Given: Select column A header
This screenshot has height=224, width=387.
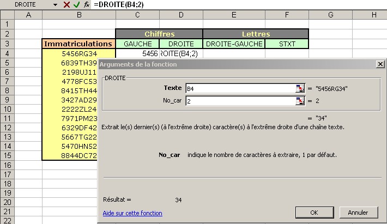Looking at the screenshot, I should (28, 15).
